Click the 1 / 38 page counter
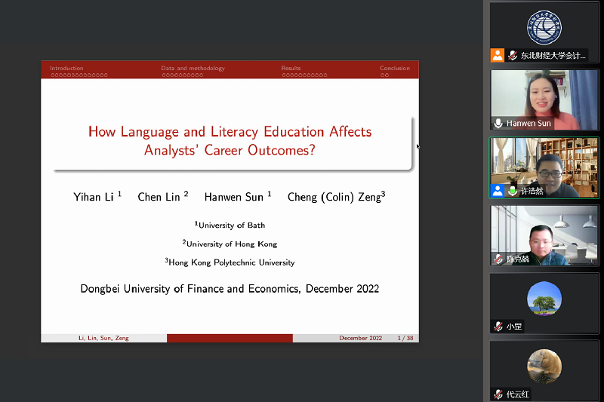 click(x=405, y=338)
